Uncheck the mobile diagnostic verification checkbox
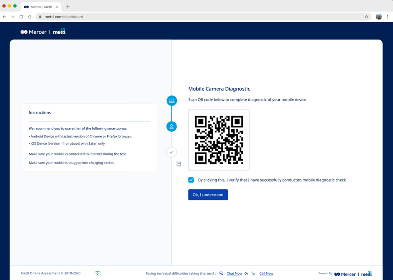 (191, 180)
